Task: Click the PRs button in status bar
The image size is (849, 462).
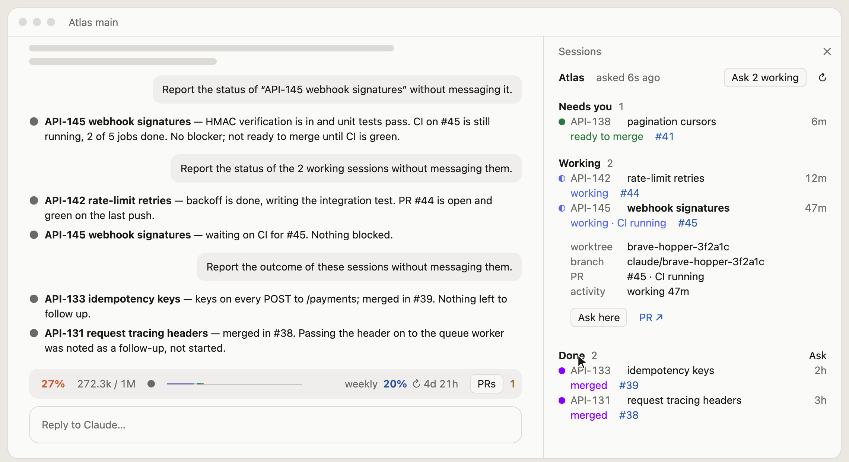Action: point(486,384)
